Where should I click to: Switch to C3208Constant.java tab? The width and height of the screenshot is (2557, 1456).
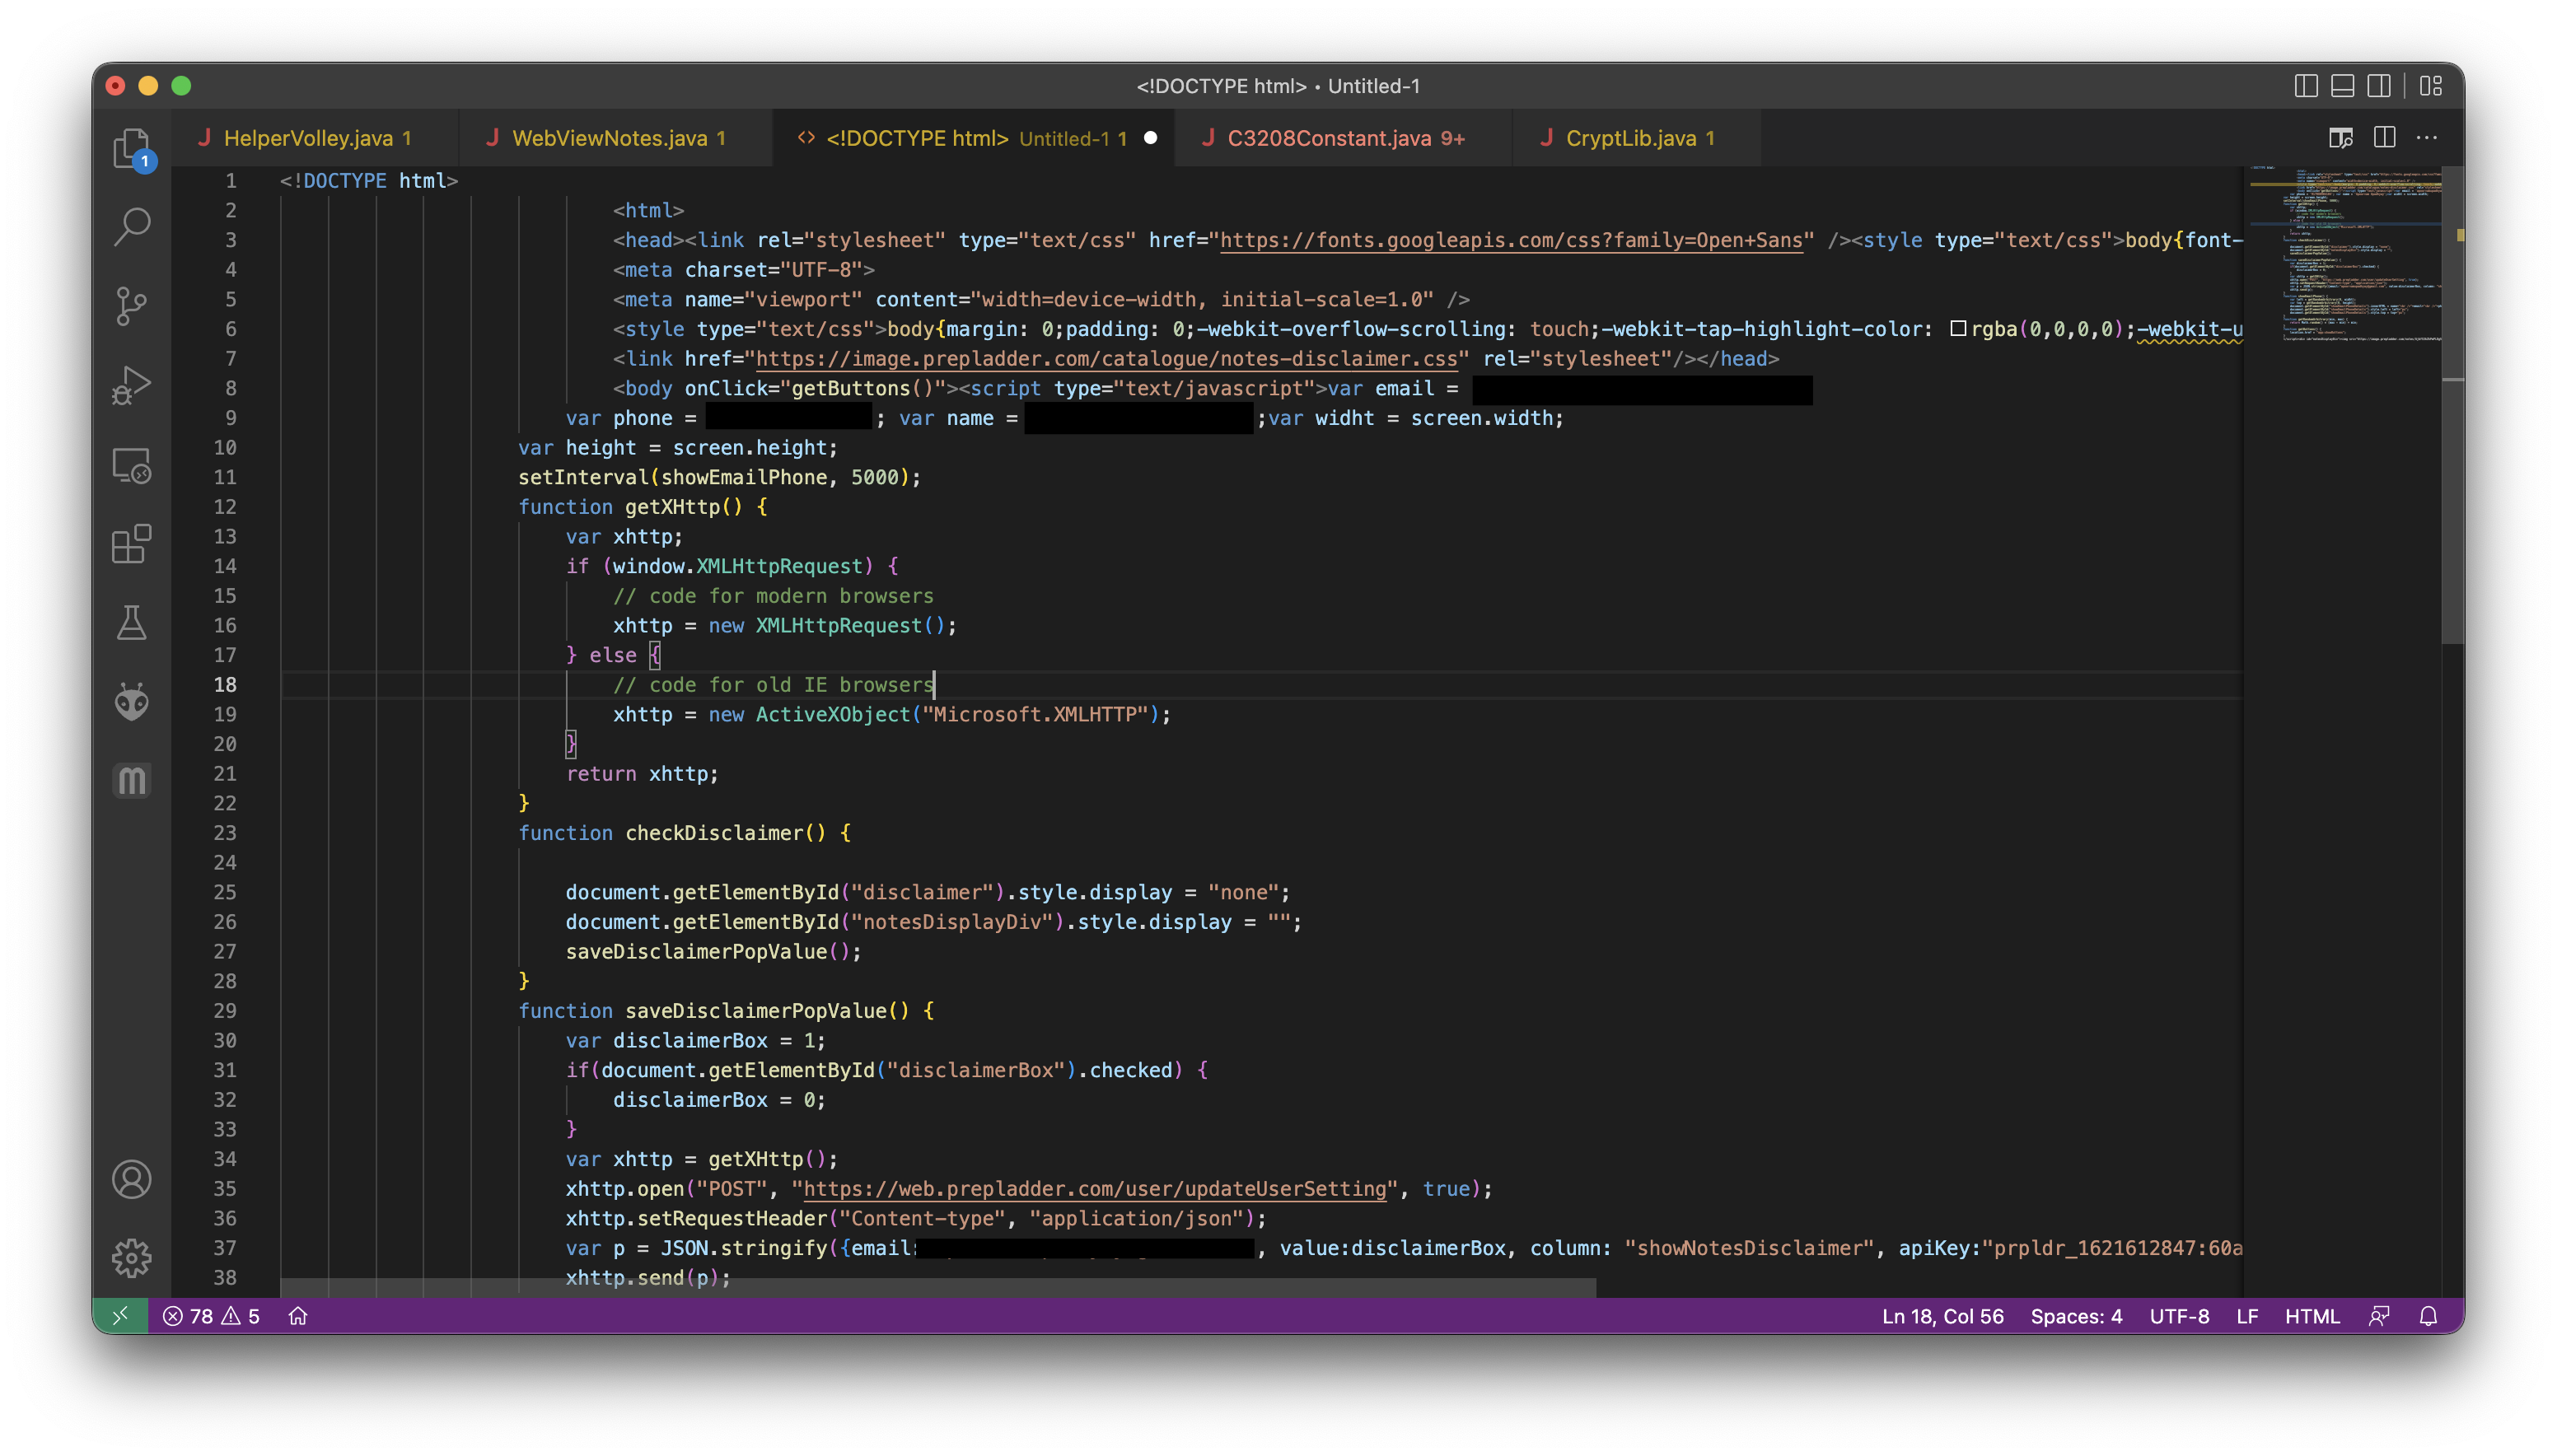coord(1342,138)
